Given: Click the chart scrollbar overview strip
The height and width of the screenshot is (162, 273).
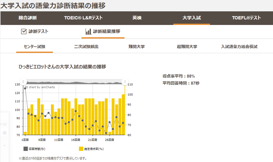Looking at the screenshot, I should (74, 82).
